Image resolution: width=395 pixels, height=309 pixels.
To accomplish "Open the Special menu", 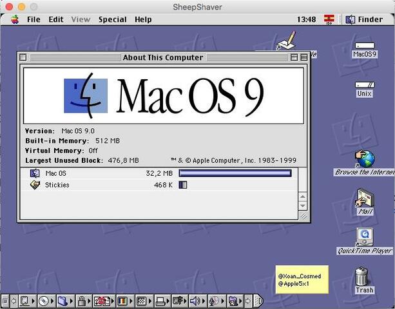I will (113, 19).
